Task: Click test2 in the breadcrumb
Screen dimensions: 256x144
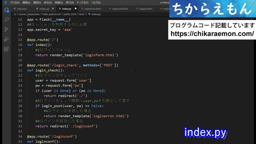Action: 82,14
